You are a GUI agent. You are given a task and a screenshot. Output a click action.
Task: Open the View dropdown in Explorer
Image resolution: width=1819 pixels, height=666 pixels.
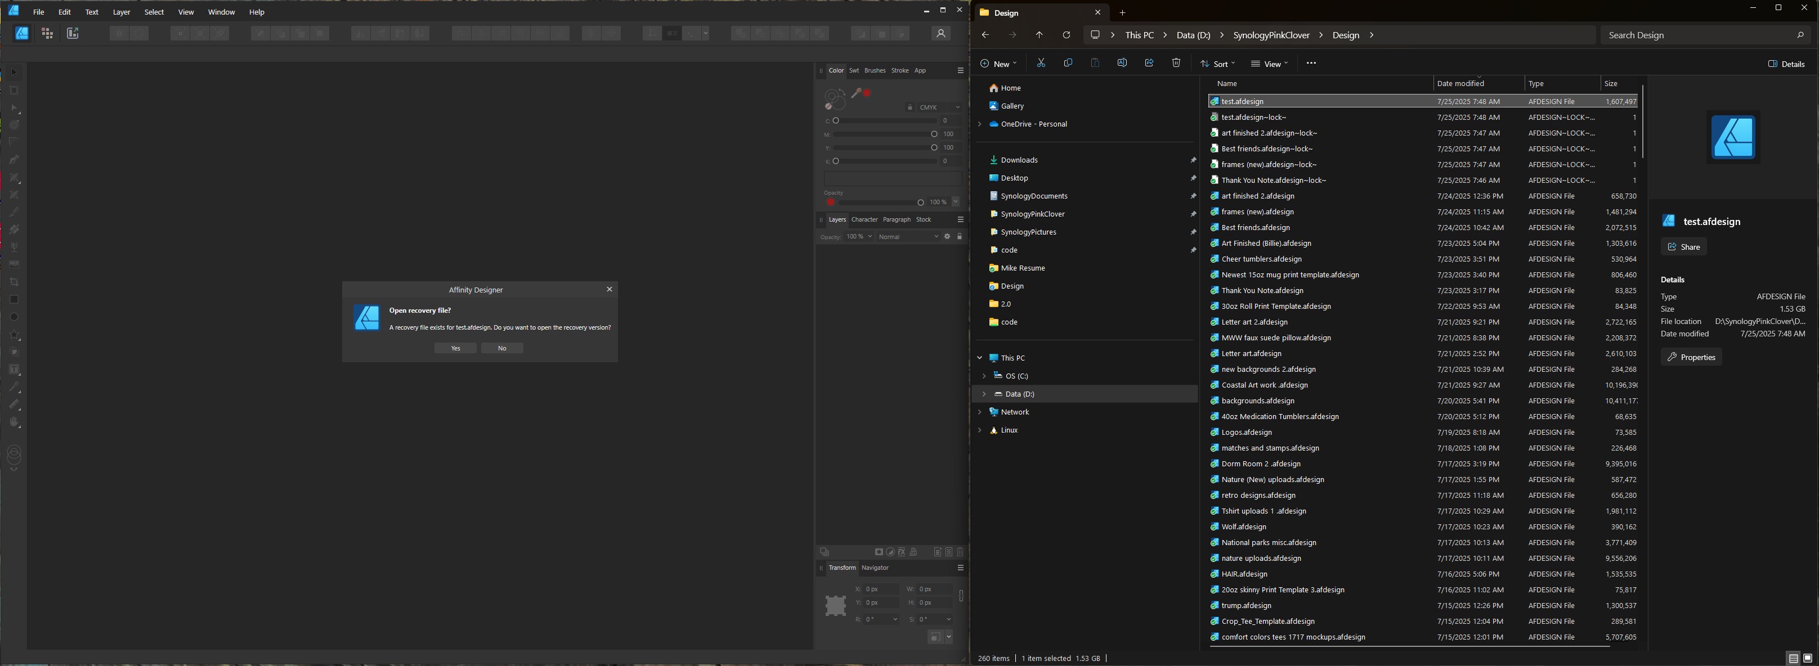pos(1269,64)
